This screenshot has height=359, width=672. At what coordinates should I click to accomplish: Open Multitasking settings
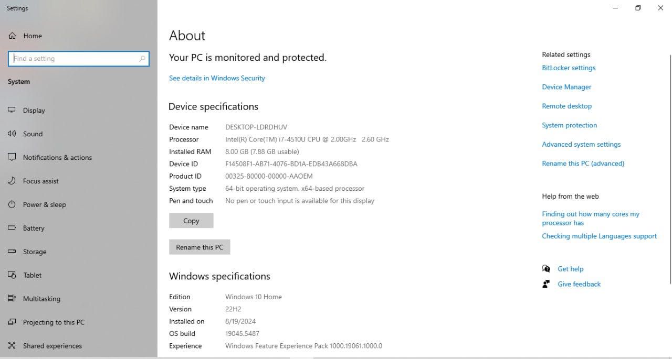click(x=79, y=299)
